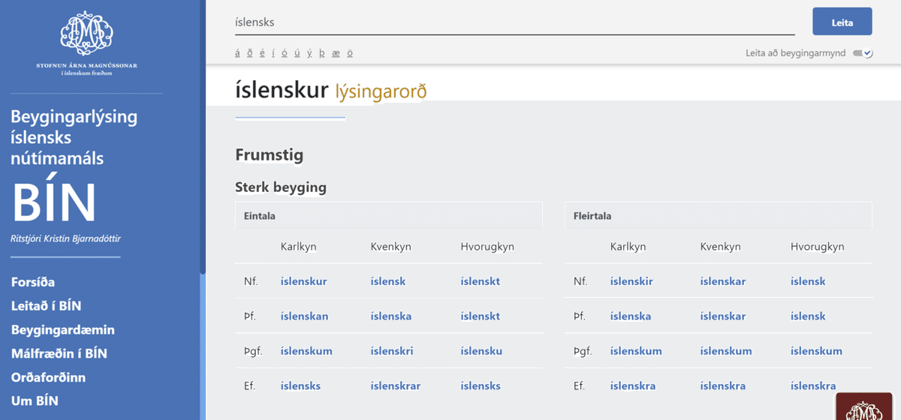Click the word form 'íslenskri'
901x420 pixels.
click(391, 351)
